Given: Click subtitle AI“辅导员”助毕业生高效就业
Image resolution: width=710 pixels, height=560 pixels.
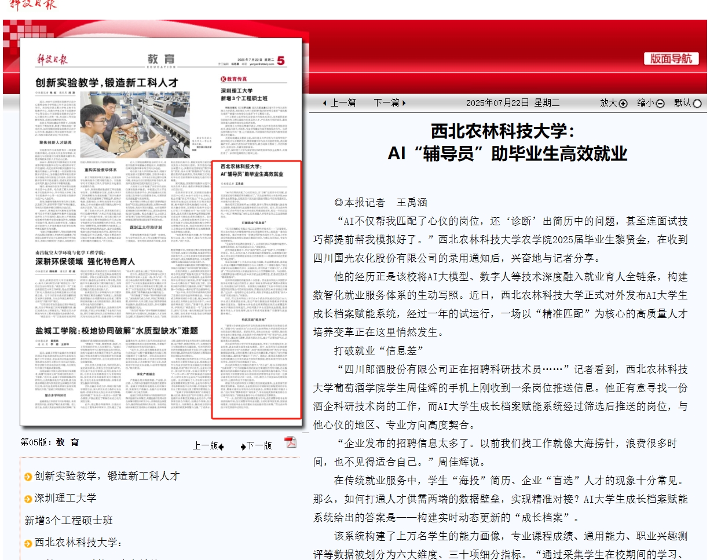Looking at the screenshot, I should click(x=507, y=154).
